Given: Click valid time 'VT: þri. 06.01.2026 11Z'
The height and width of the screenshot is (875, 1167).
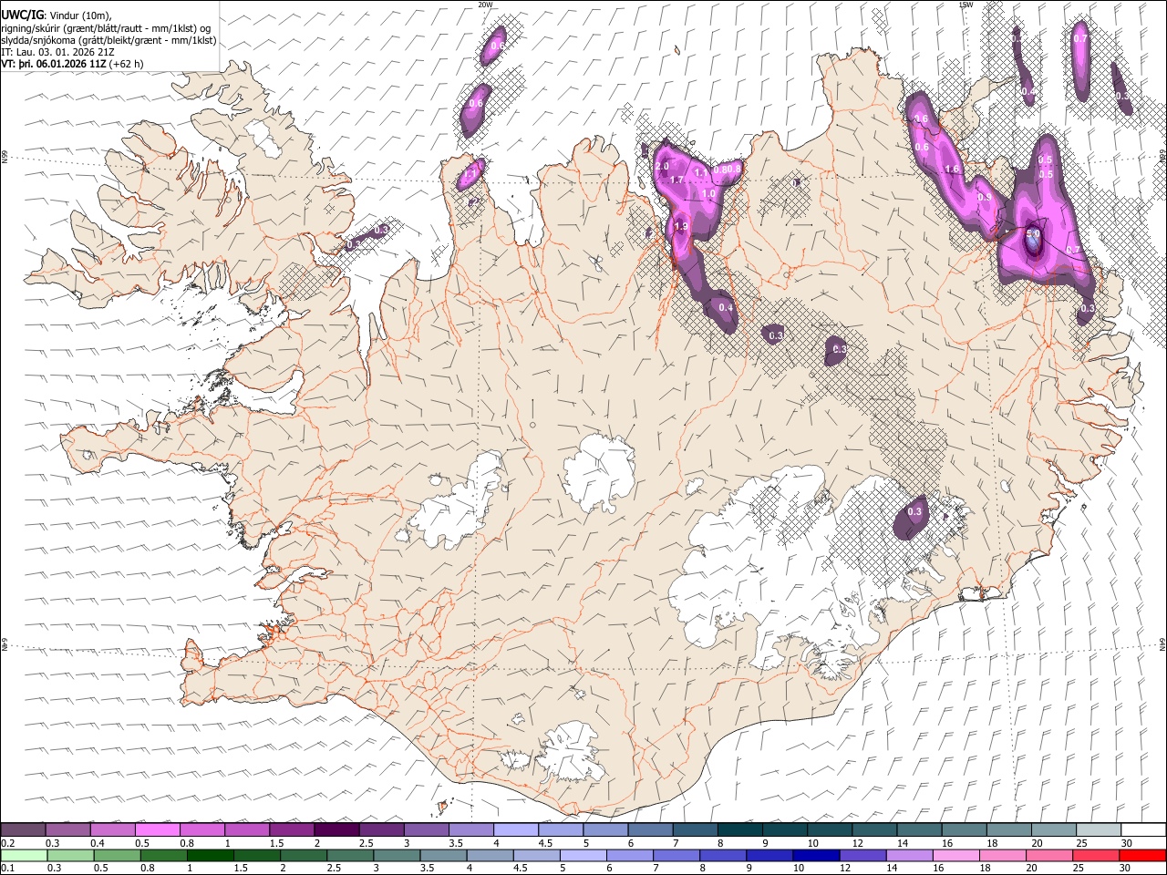Looking at the screenshot, I should (x=53, y=65).
